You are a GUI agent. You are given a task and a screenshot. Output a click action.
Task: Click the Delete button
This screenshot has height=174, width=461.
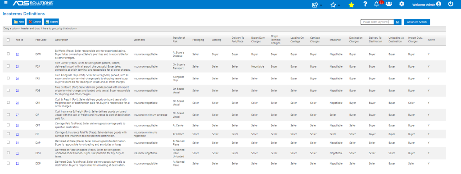(34, 22)
